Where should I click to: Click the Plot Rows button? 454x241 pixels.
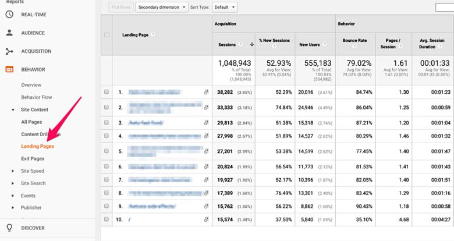tap(121, 7)
